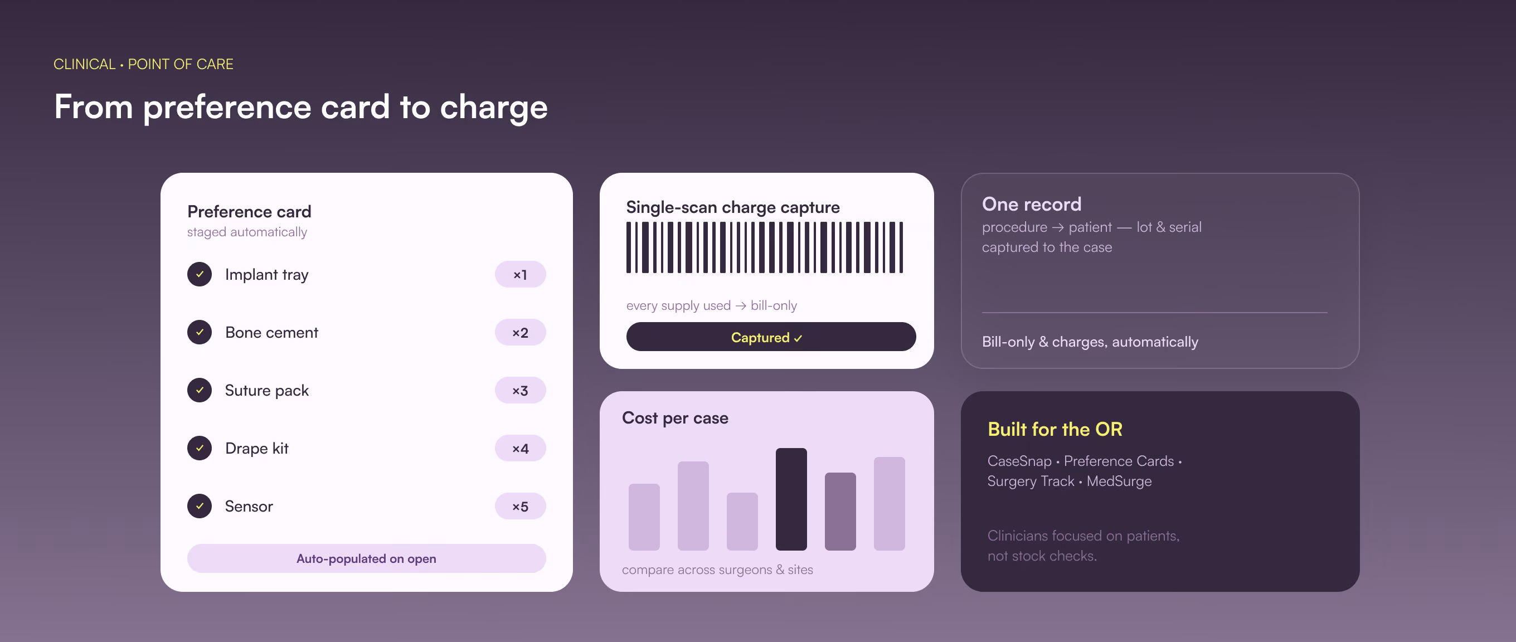Click the Sensor check icon
The width and height of the screenshot is (1516, 642).
click(200, 506)
